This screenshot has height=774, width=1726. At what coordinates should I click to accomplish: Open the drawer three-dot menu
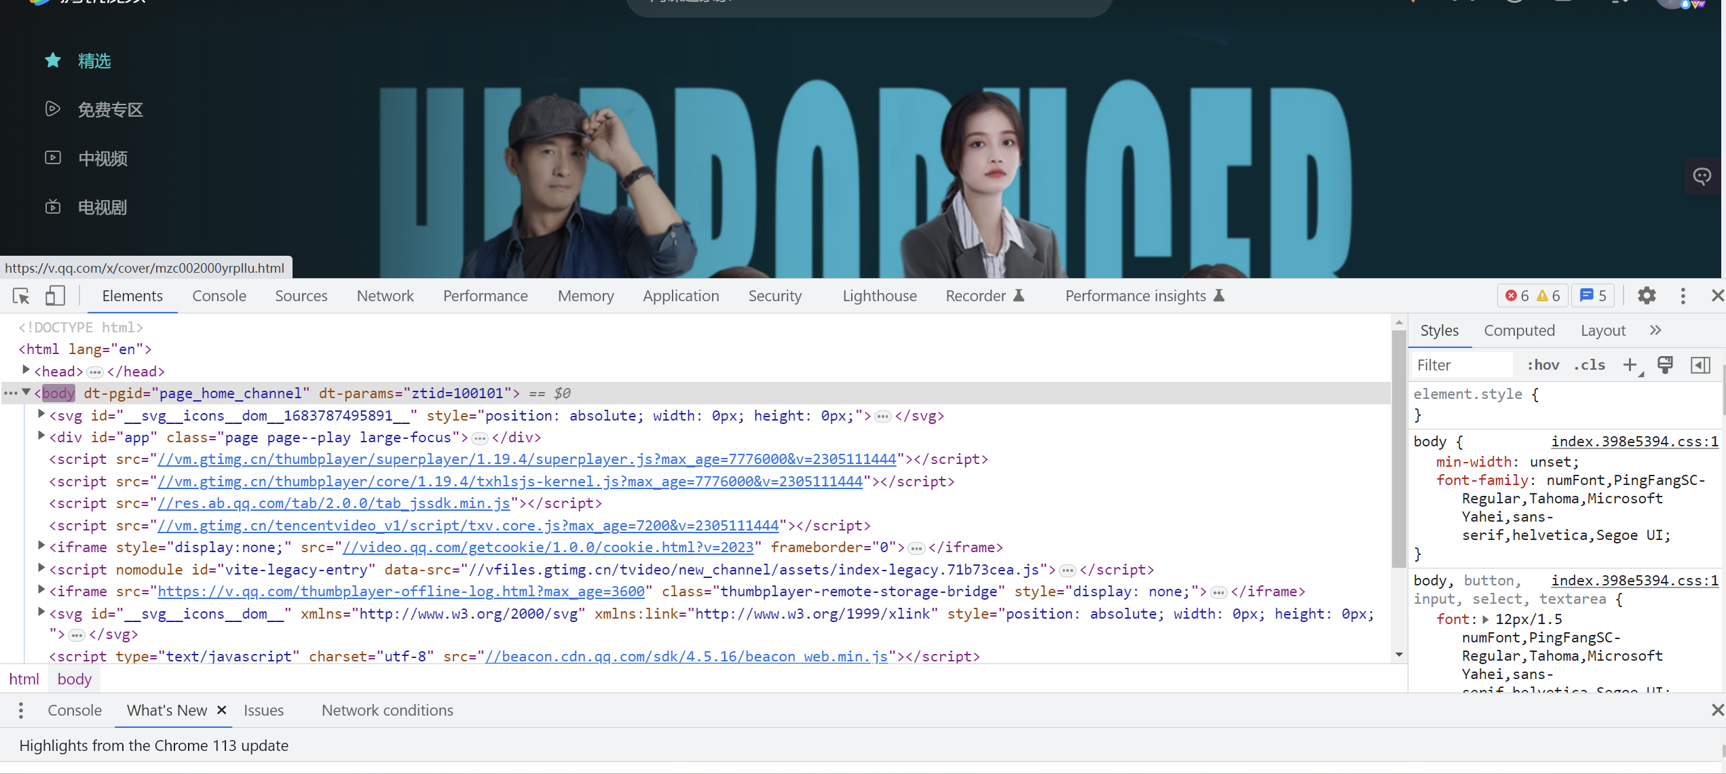coord(21,710)
